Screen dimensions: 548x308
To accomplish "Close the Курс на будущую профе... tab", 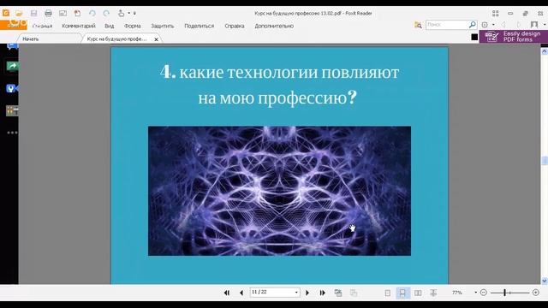I will pos(156,39).
